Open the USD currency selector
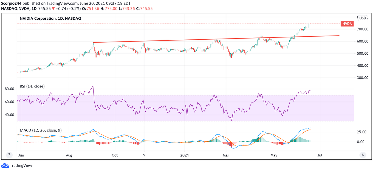This screenshot has height=169, width=373. (x=363, y=18)
